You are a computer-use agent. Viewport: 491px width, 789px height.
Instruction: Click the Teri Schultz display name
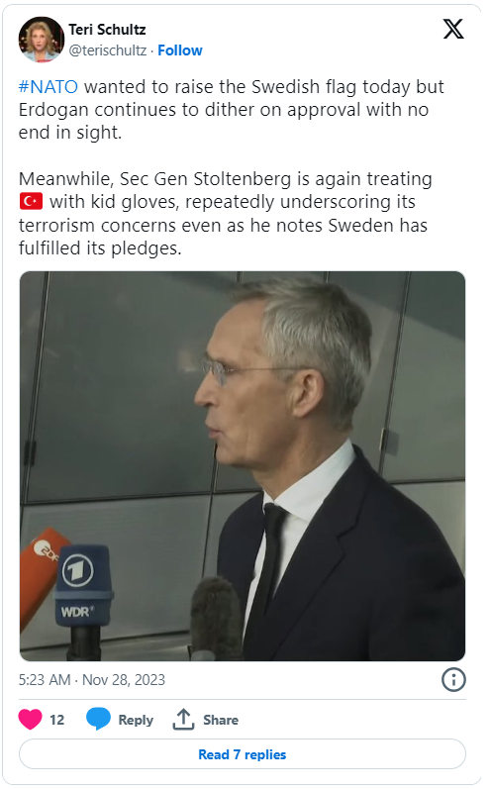click(x=107, y=30)
